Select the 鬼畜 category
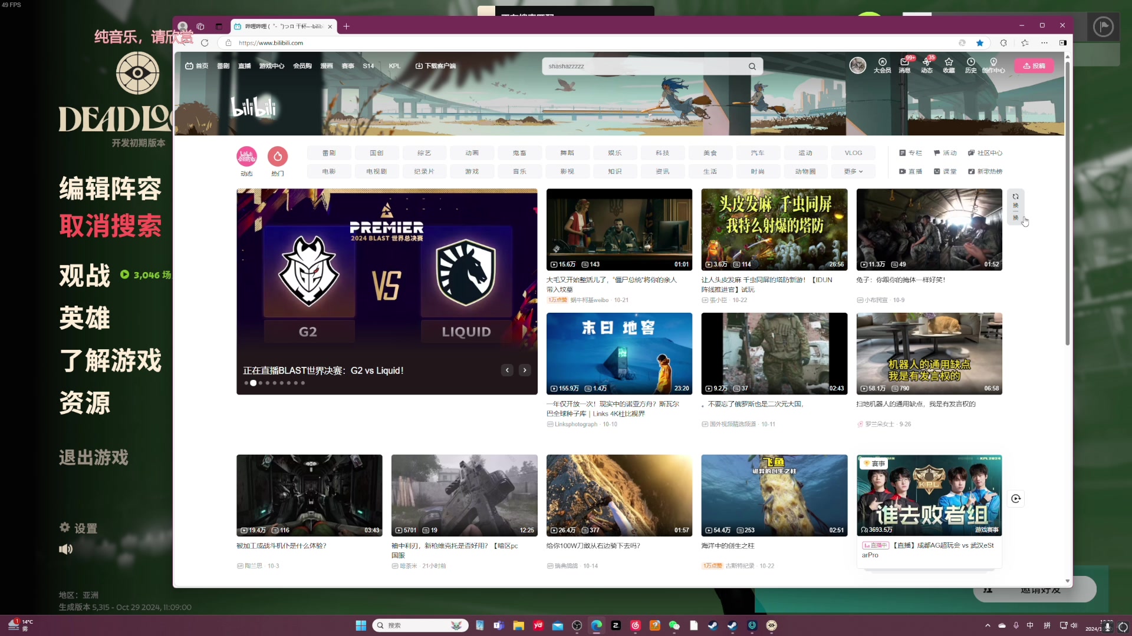The height and width of the screenshot is (636, 1132). pyautogui.click(x=519, y=153)
